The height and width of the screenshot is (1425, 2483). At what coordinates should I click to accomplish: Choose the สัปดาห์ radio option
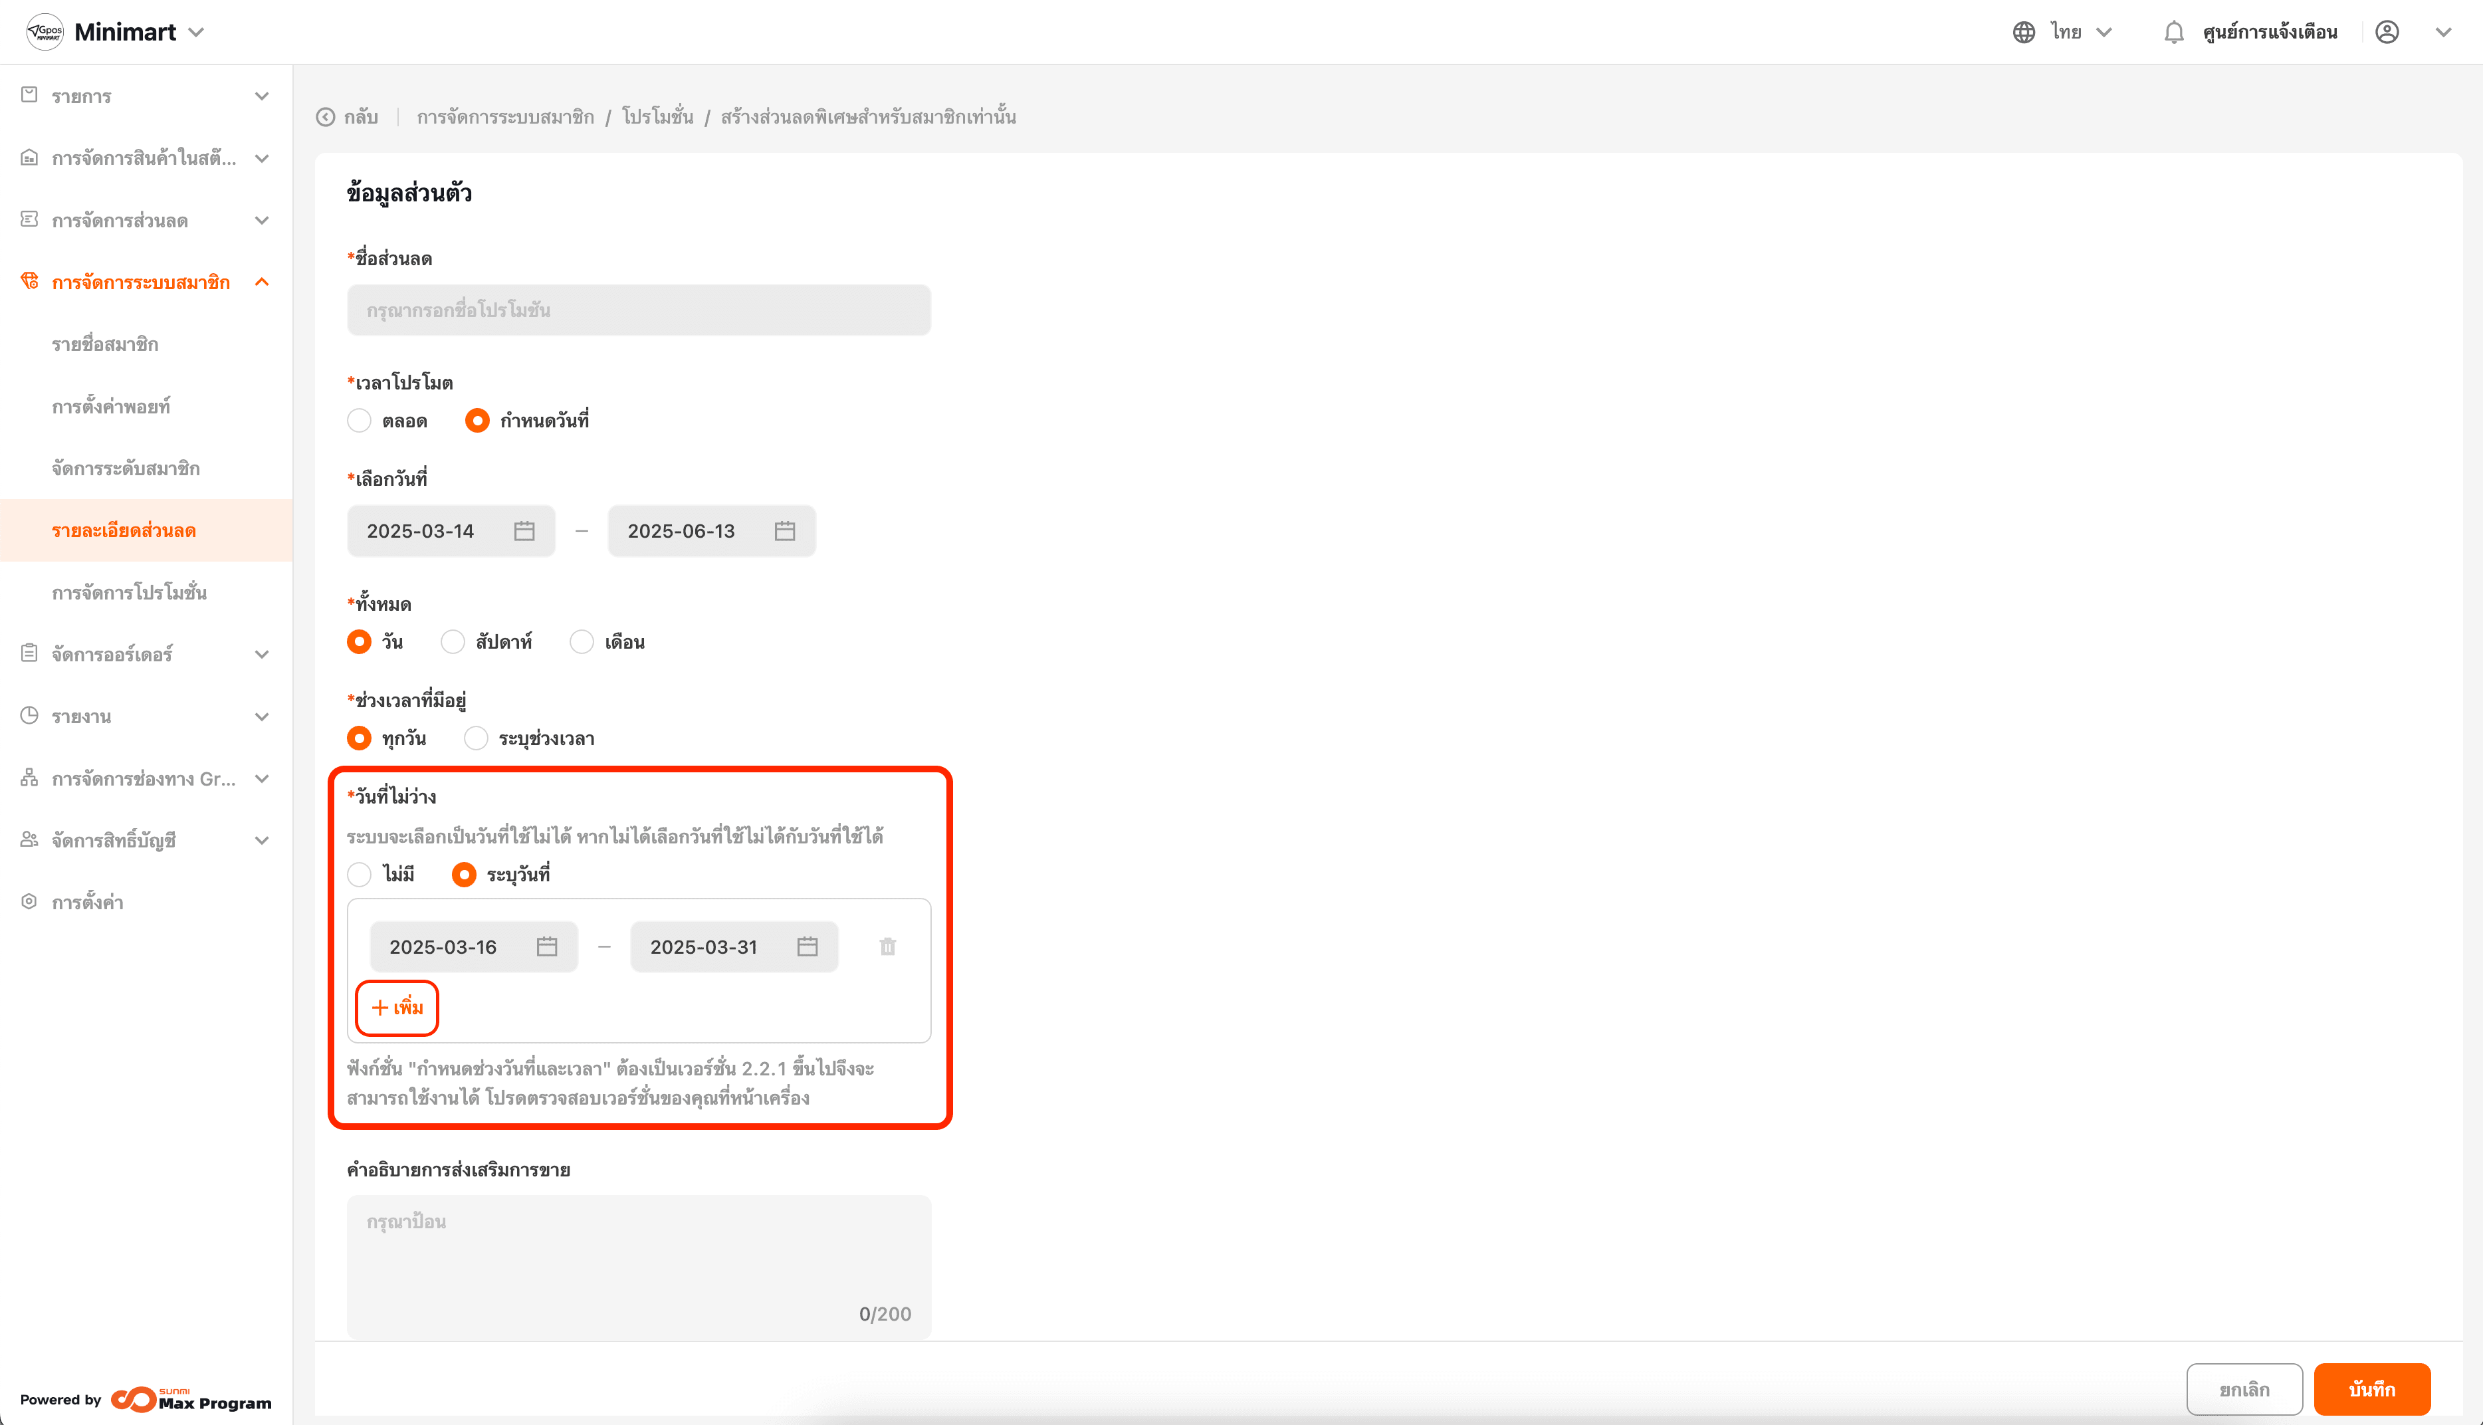tap(452, 642)
